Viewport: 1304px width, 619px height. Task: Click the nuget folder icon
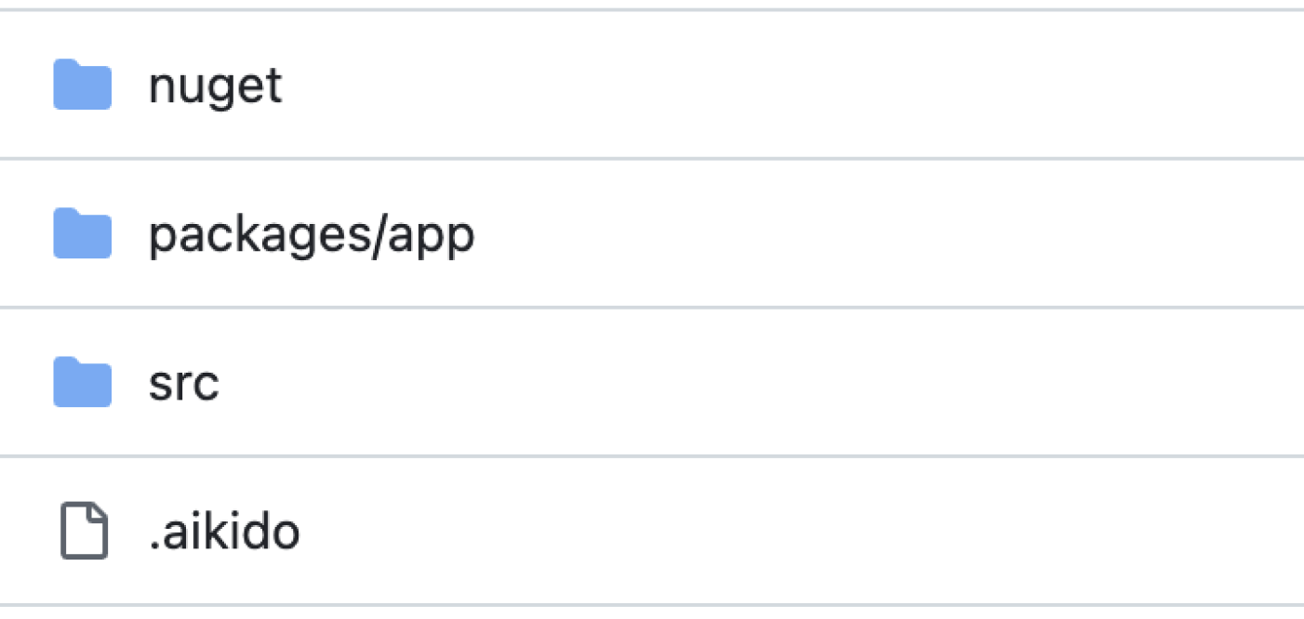(82, 86)
